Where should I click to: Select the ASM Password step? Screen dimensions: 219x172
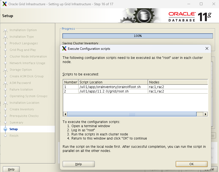[x=20, y=83]
